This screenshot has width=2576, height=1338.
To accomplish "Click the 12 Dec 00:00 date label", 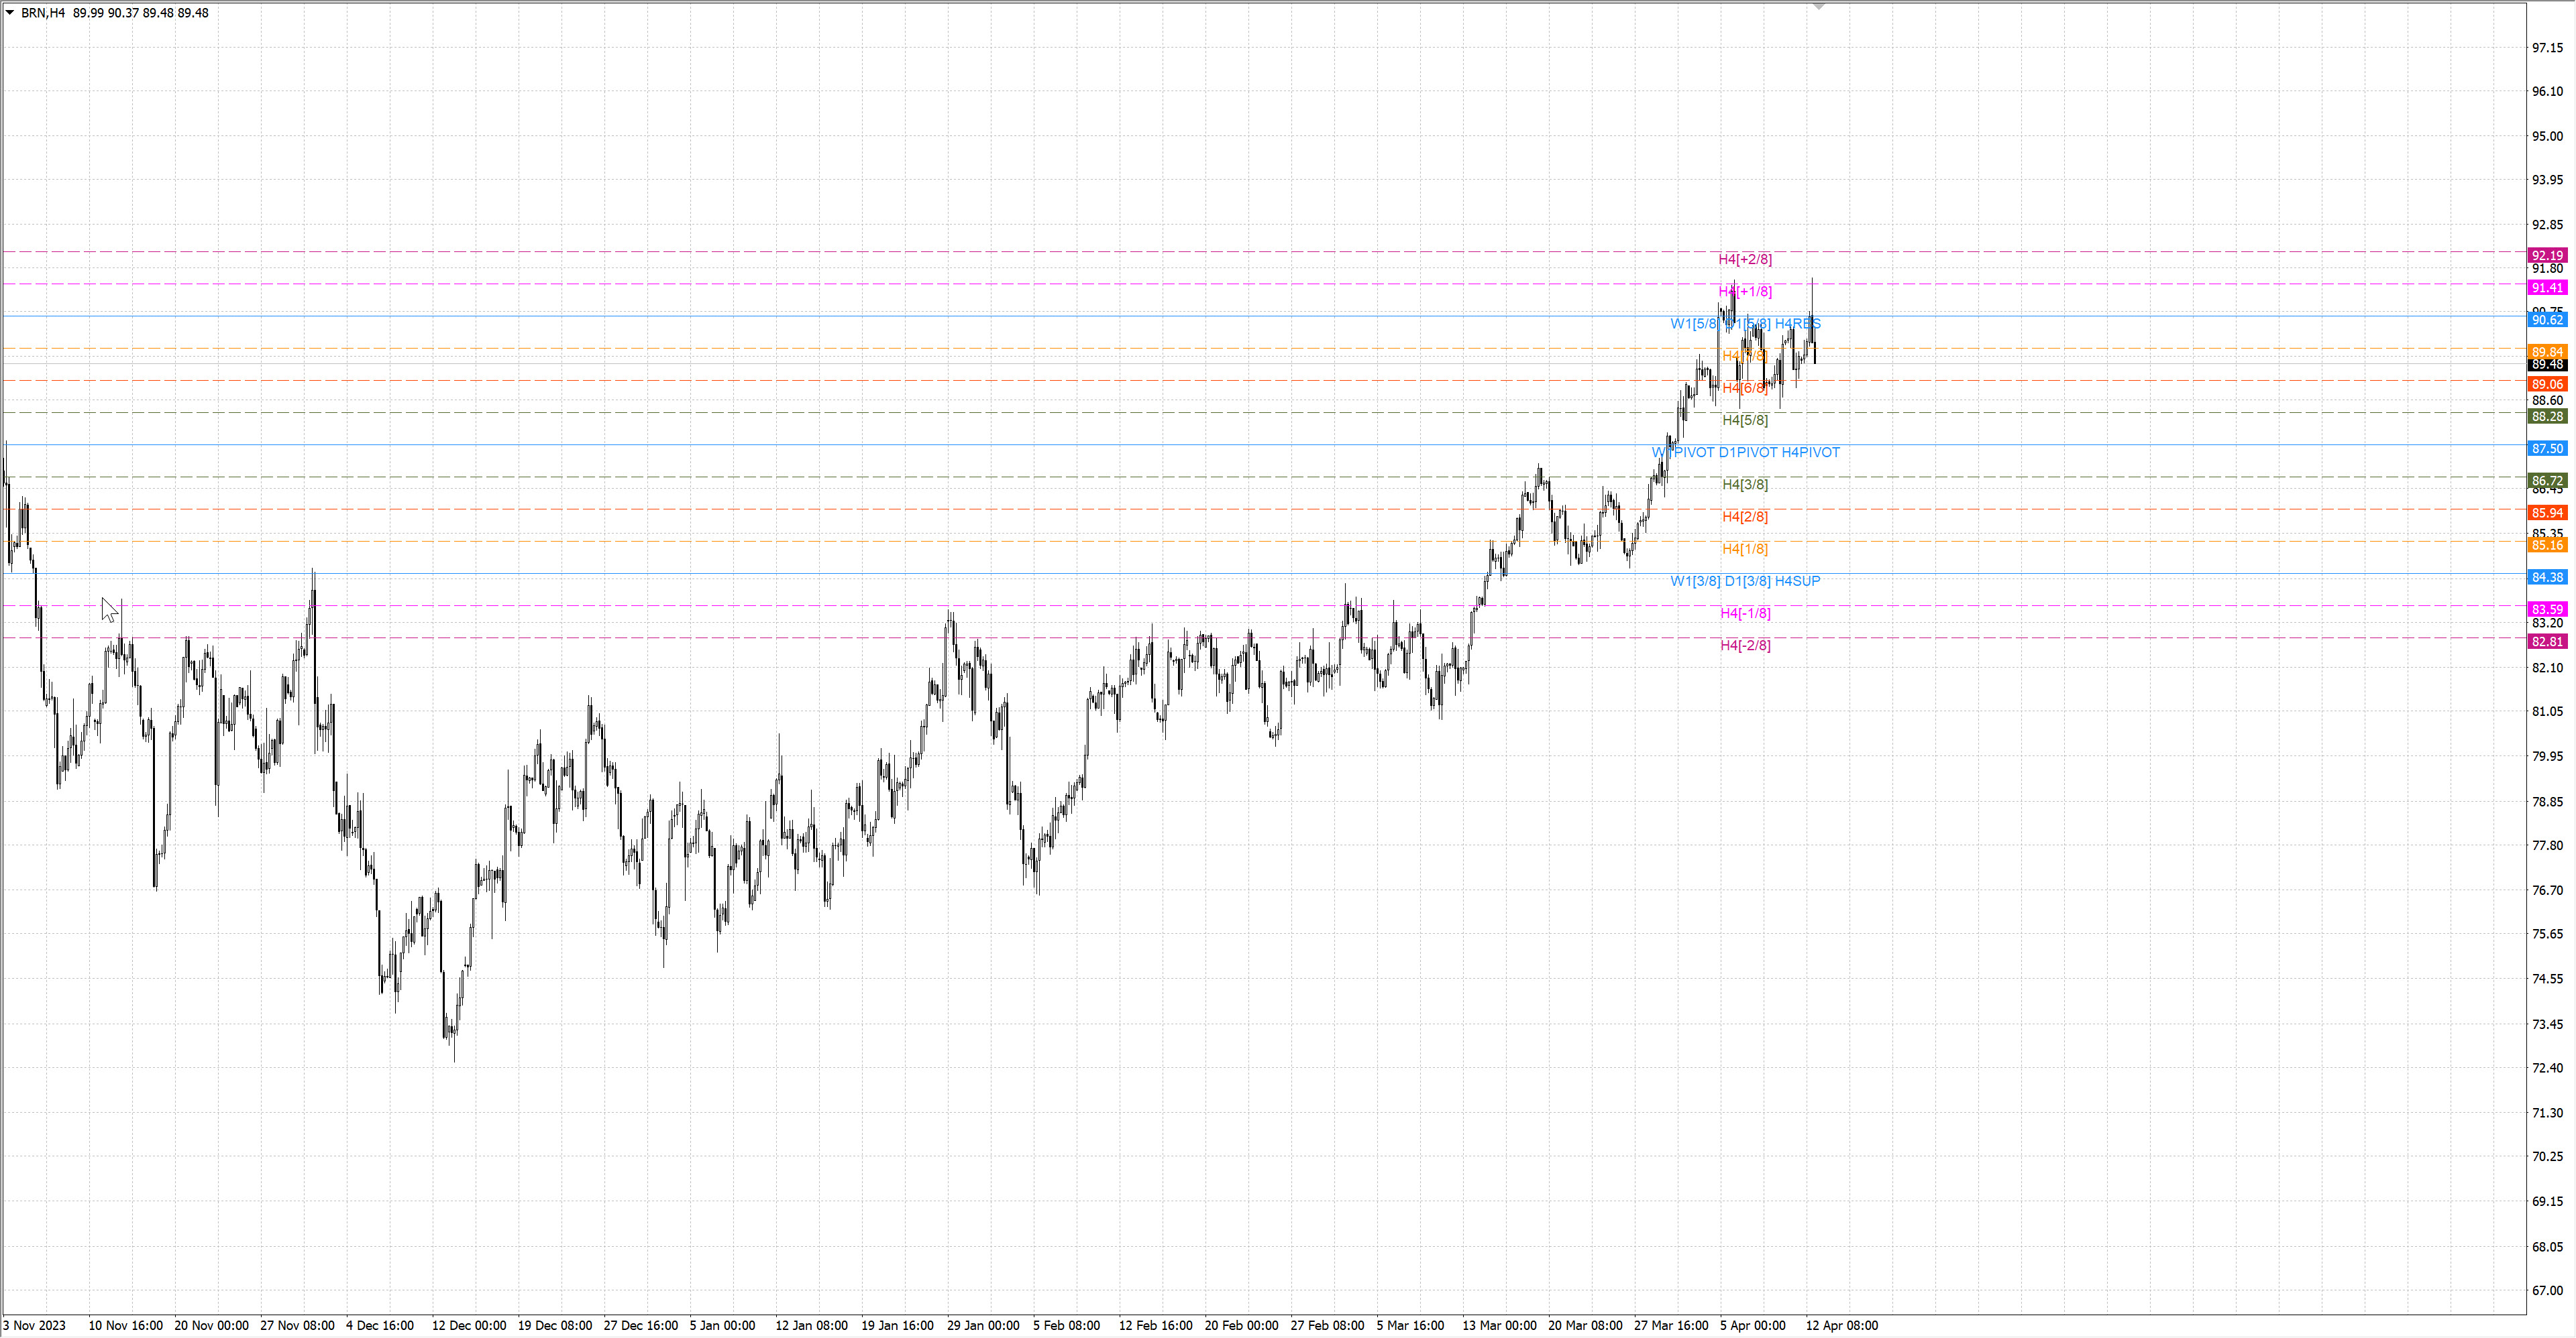I will 468,1325.
